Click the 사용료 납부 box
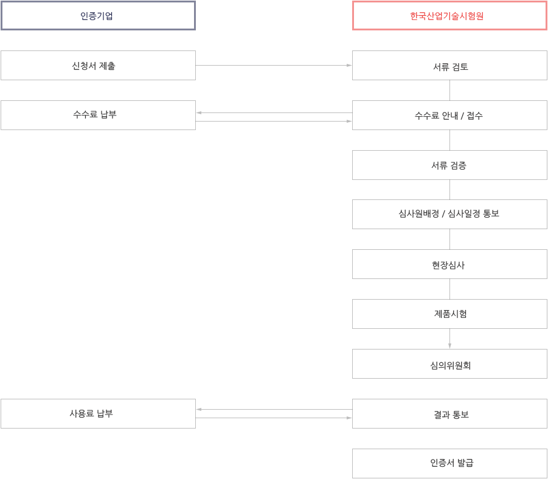Viewport: 548px width, 479px height. coord(98,414)
